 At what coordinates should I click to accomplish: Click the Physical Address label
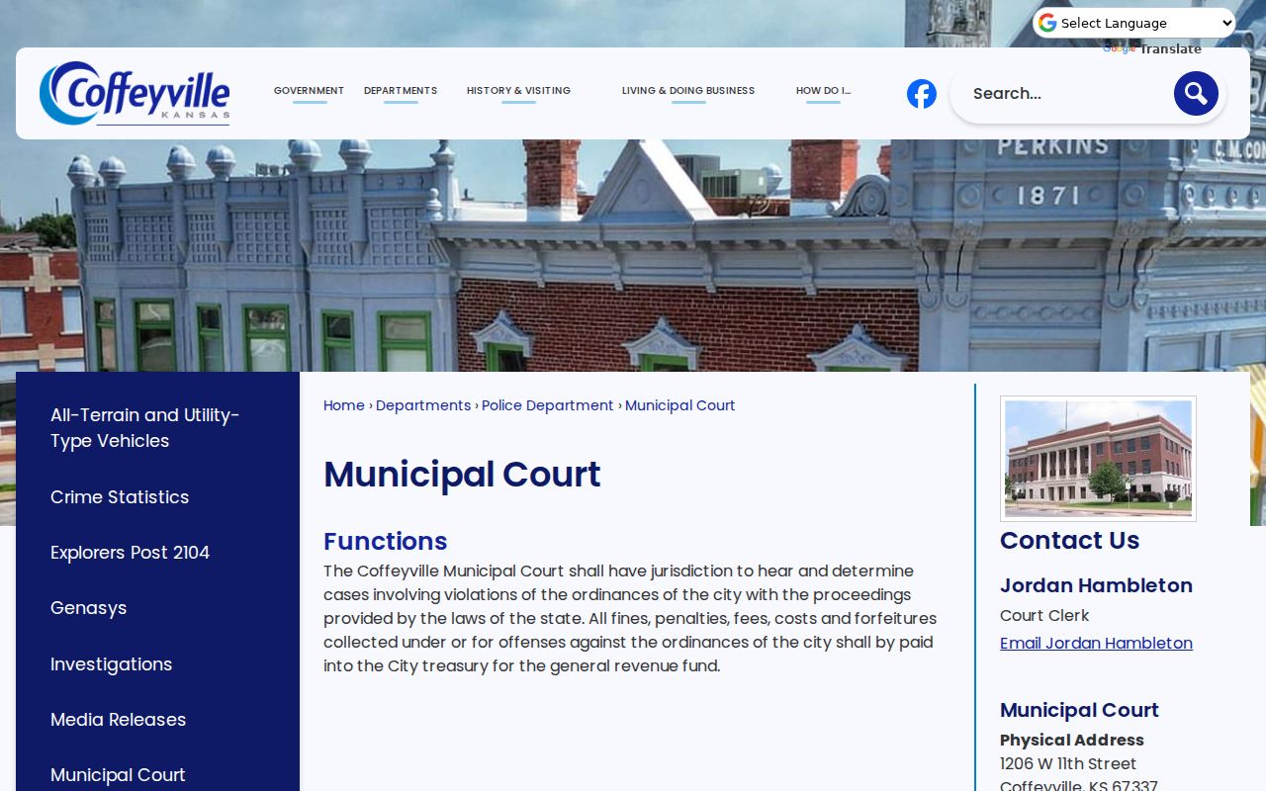tap(1072, 740)
